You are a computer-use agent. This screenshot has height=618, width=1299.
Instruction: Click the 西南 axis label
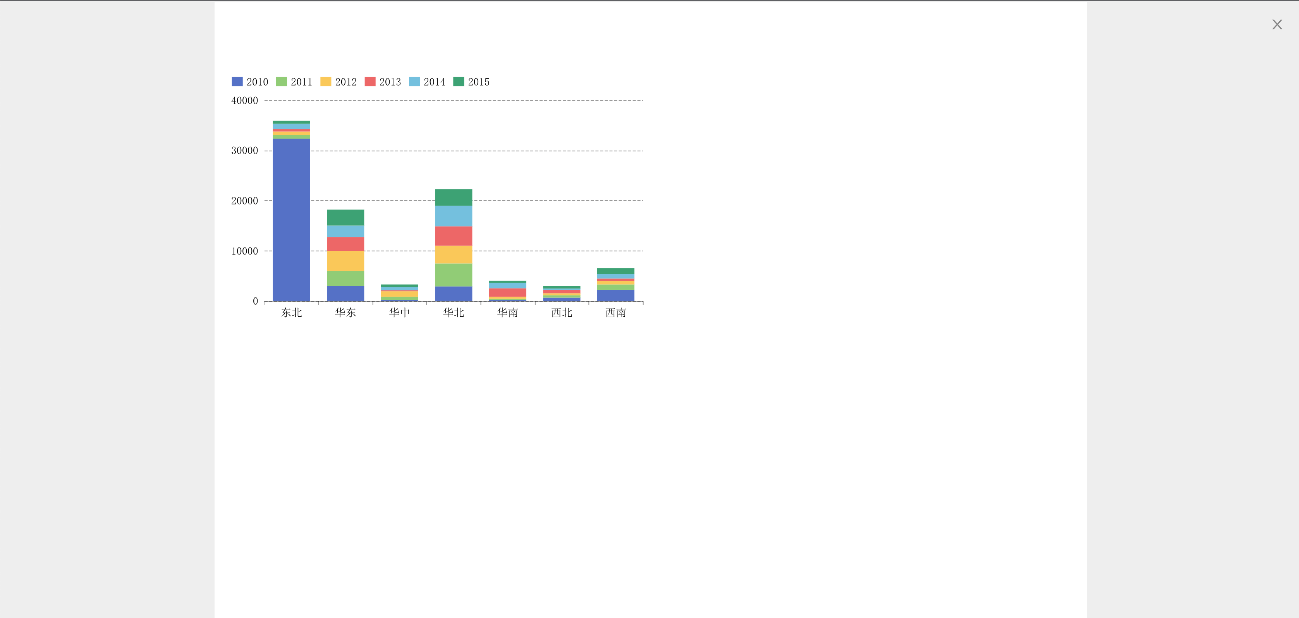tap(616, 312)
